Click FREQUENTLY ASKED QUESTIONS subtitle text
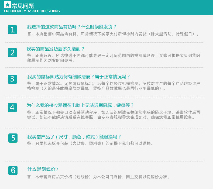 pyautogui.click(x=32, y=11)
